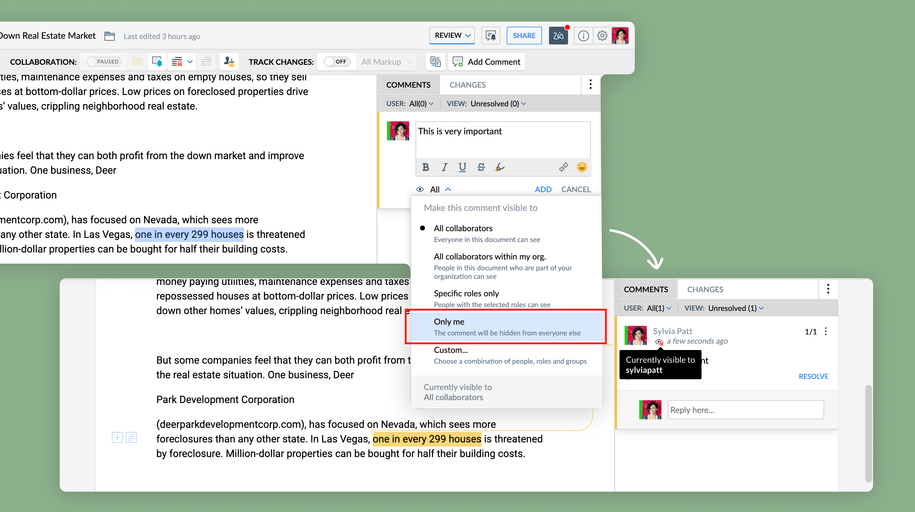Switch to the CHANGES tab in upper panel
This screenshot has width=915, height=512.
pos(467,85)
